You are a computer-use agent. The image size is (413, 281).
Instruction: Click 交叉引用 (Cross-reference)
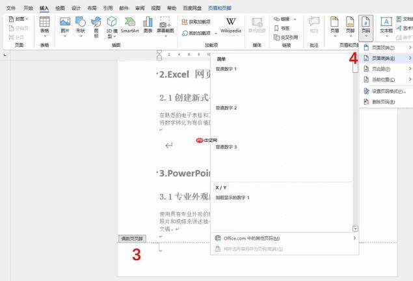point(286,37)
